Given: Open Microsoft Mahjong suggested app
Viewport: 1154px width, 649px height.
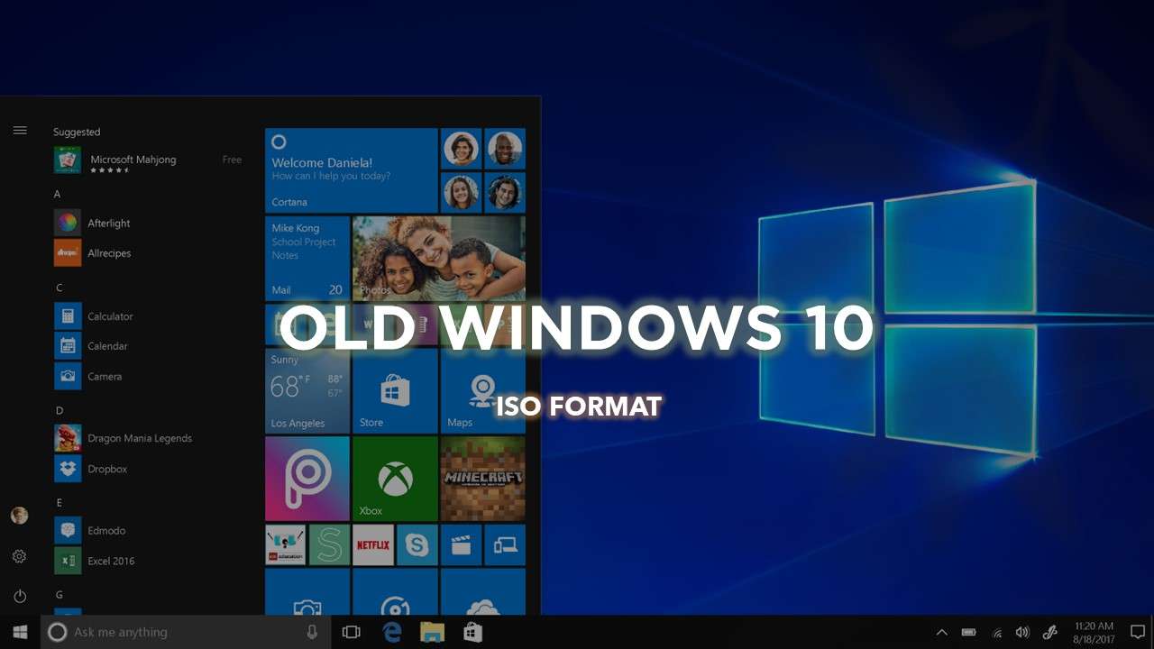Looking at the screenshot, I should click(x=148, y=160).
